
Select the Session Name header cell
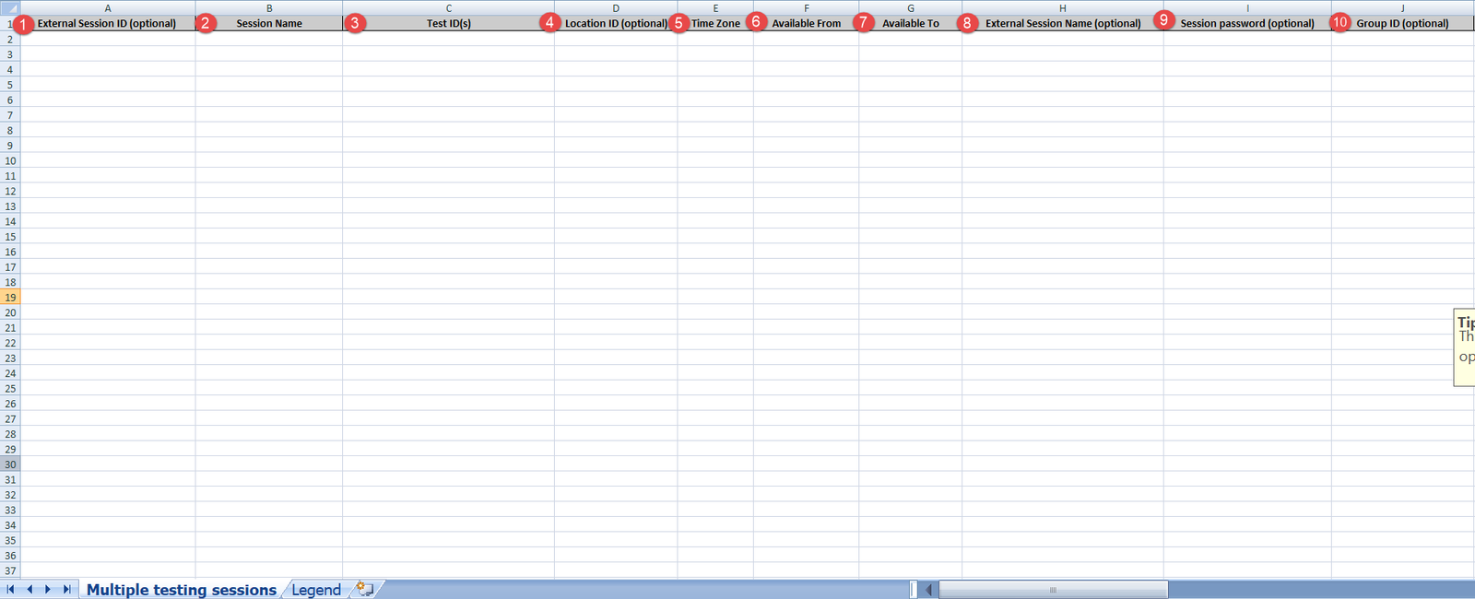pos(269,24)
